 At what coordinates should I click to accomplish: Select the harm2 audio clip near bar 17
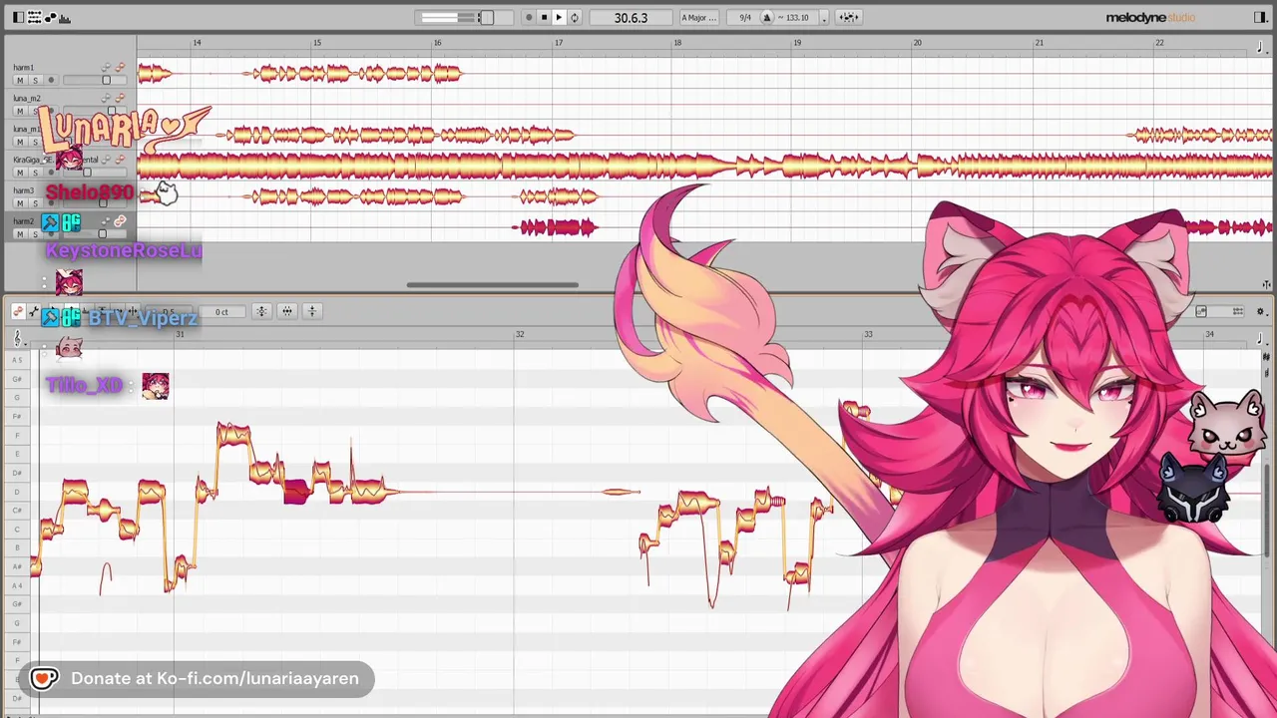[x=554, y=228]
